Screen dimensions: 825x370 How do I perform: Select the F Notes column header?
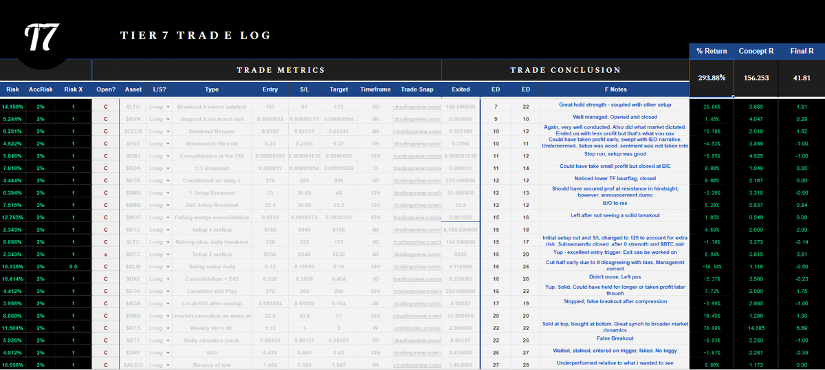615,89
